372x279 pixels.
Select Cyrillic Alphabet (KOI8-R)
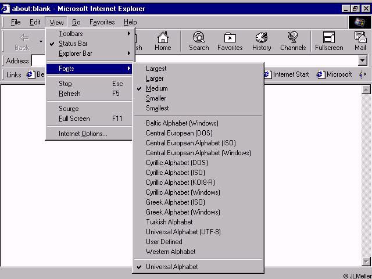point(198,183)
